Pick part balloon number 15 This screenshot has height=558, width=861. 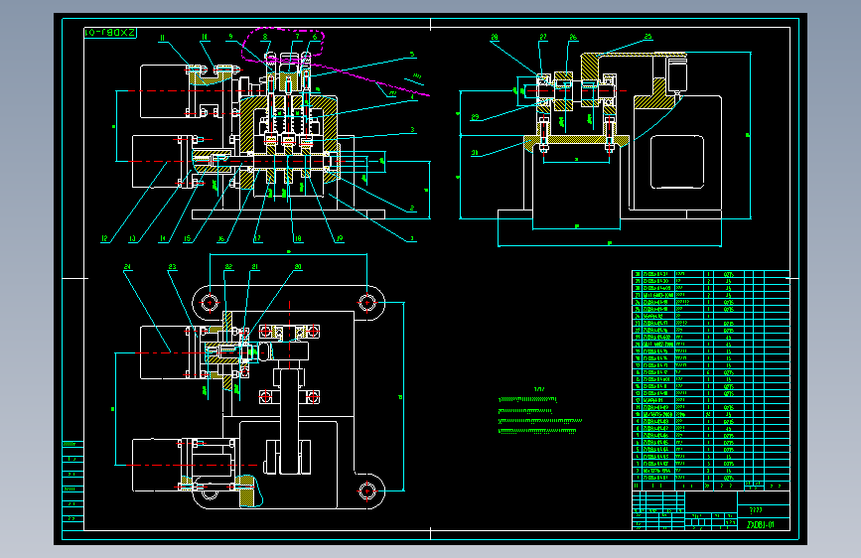click(188, 239)
